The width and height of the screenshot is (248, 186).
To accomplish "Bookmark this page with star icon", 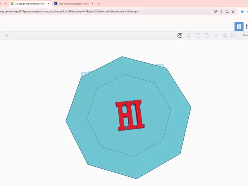I will click(x=233, y=11).
